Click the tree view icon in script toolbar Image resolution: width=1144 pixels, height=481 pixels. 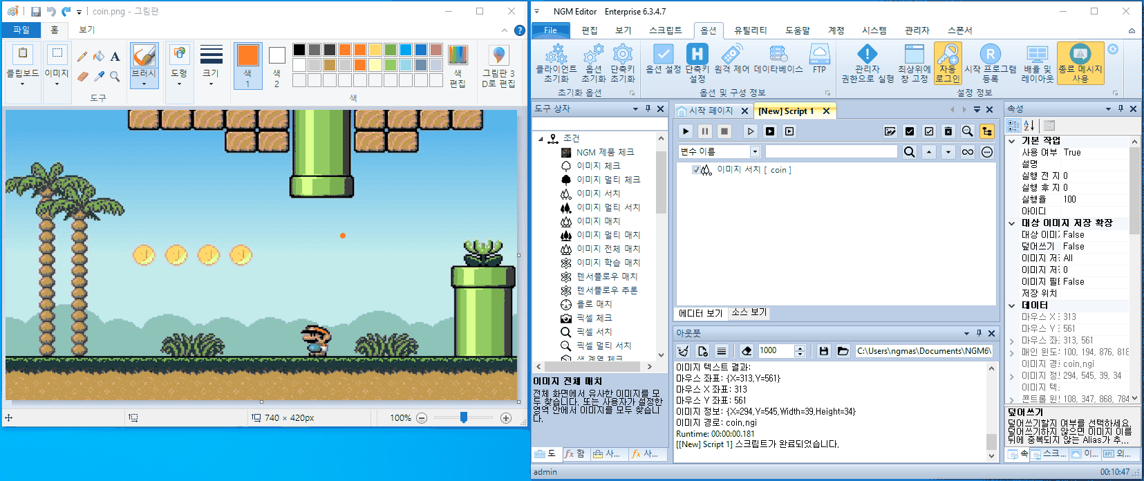tap(987, 131)
